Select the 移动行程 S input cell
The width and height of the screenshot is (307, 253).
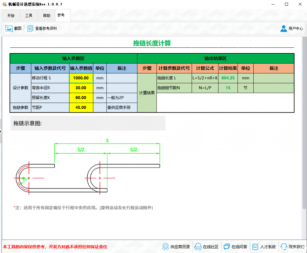81,78
